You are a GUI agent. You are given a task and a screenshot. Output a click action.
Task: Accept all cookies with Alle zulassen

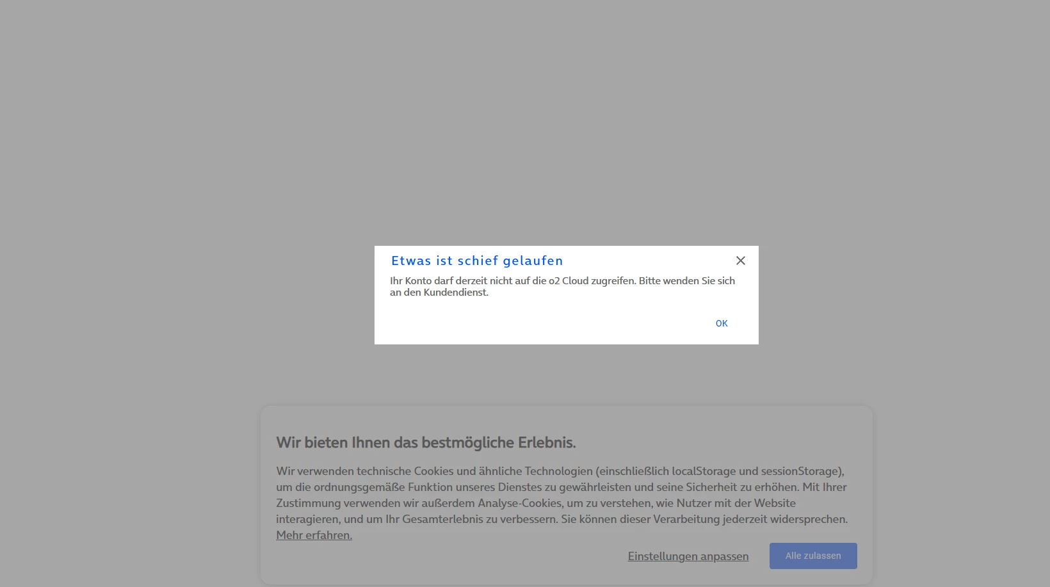813,556
